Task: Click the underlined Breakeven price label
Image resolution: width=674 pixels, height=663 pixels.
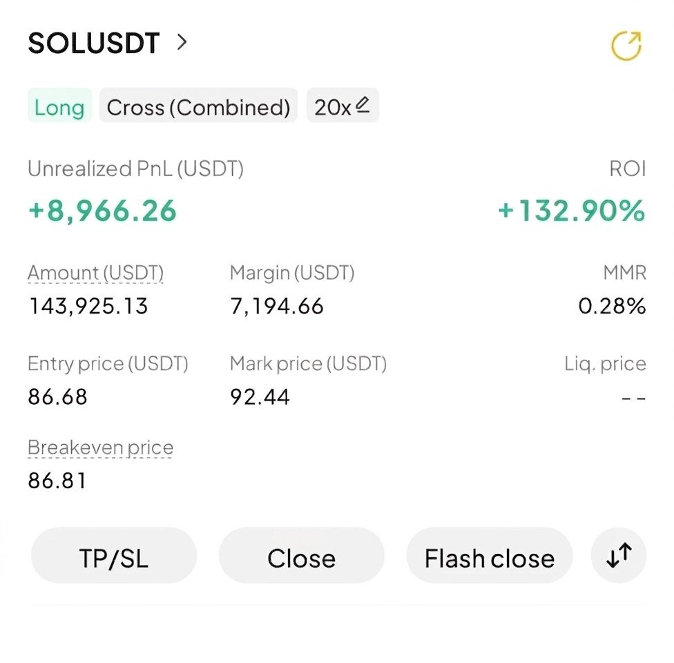Action: [99, 447]
